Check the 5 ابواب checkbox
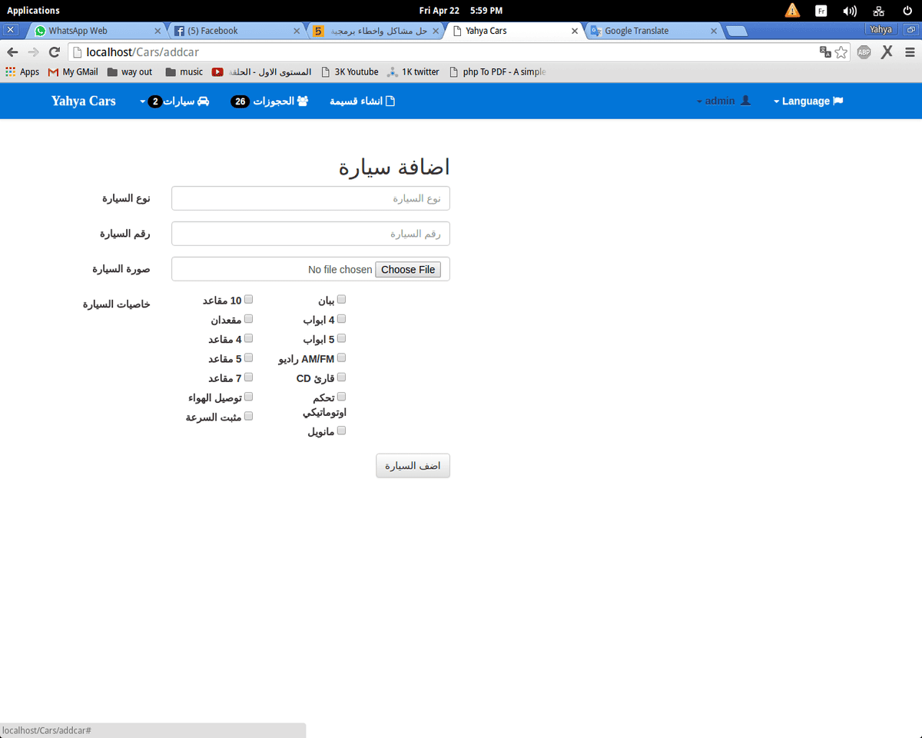The width and height of the screenshot is (922, 738). (x=342, y=338)
